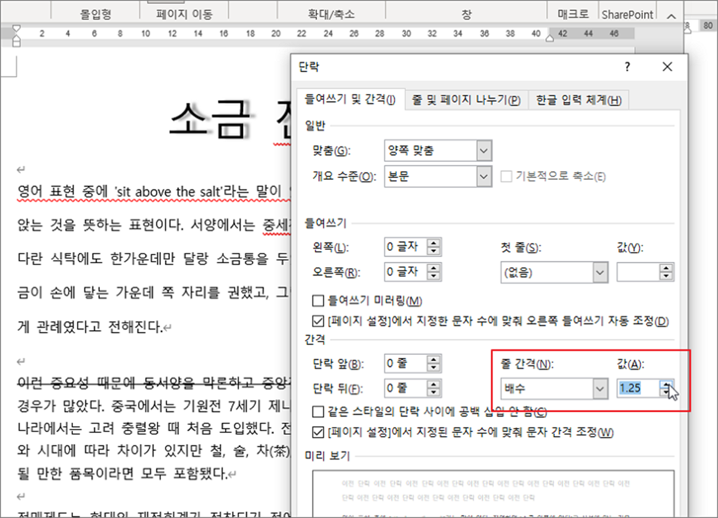The height and width of the screenshot is (518, 718).
Task: Switch to 한글 입력 체계 tab
Action: [578, 100]
